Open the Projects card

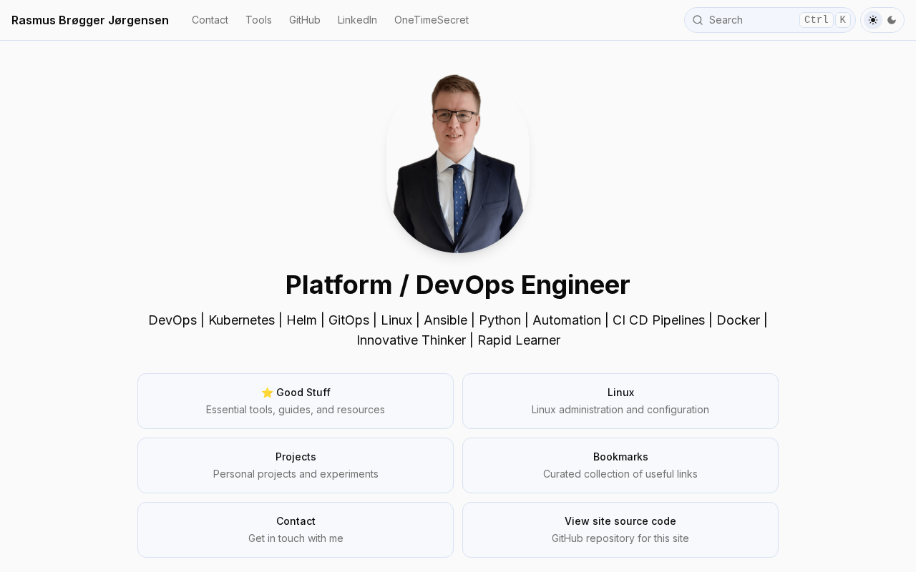pos(296,465)
